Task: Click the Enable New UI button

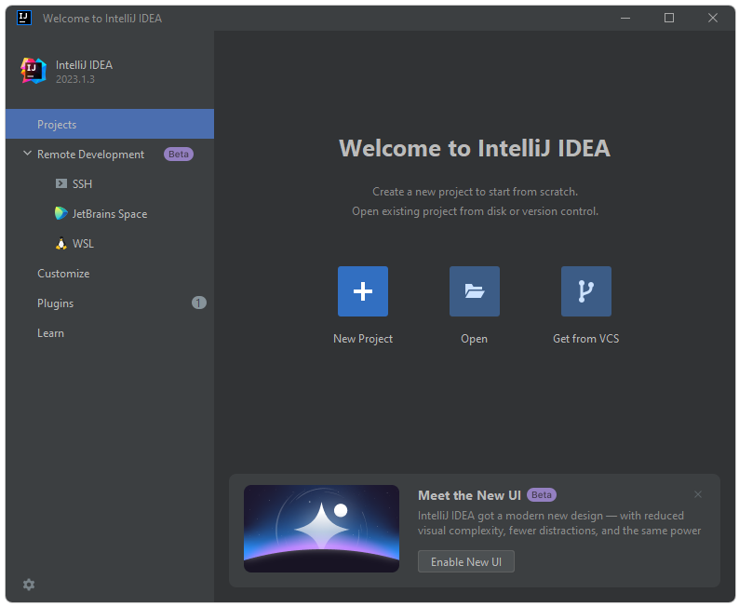Action: click(465, 561)
